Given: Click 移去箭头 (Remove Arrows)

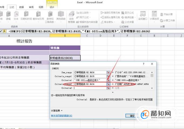Looking at the screenshot, I should coord(108,22).
